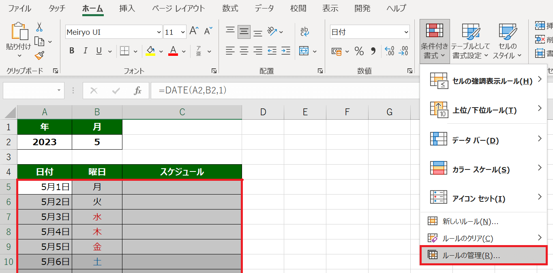Viewport: 553px width, 273px height.
Task: Click the Cut scissors icon
Action: coord(39,27)
